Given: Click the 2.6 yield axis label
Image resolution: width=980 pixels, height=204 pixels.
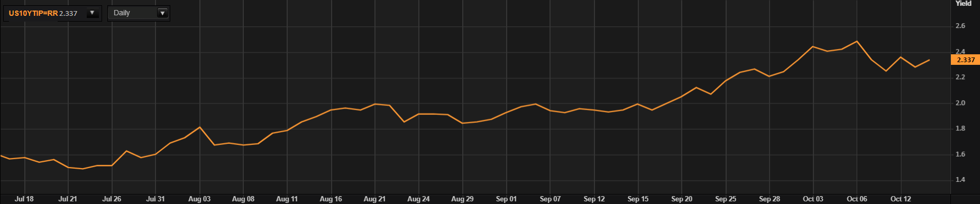Looking at the screenshot, I should pos(960,26).
